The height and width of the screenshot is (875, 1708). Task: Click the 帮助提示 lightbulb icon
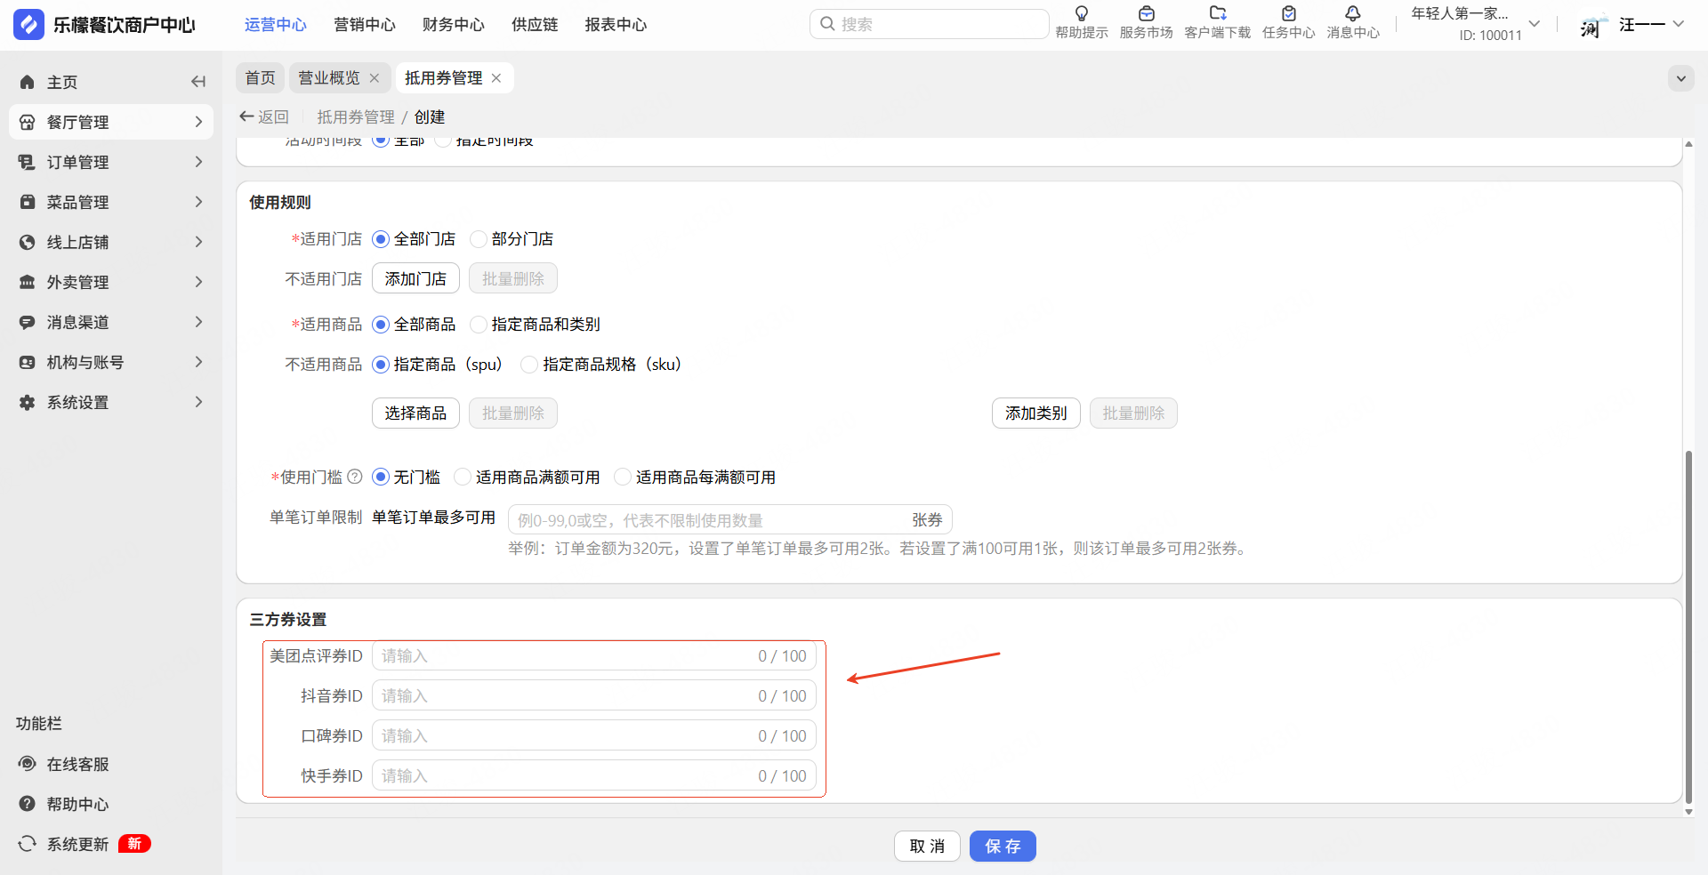(1081, 14)
